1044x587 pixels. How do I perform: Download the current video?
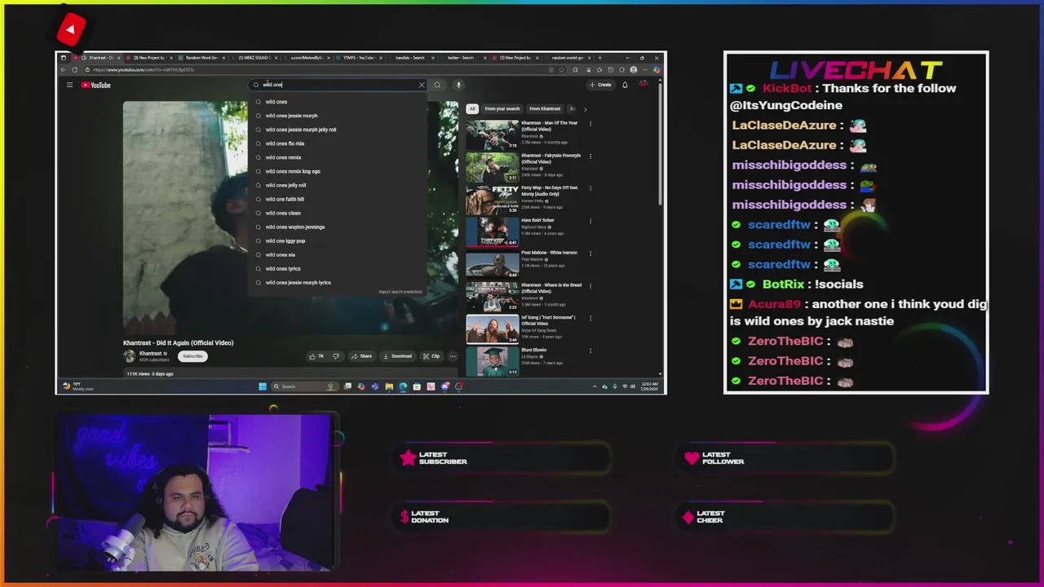(x=398, y=356)
